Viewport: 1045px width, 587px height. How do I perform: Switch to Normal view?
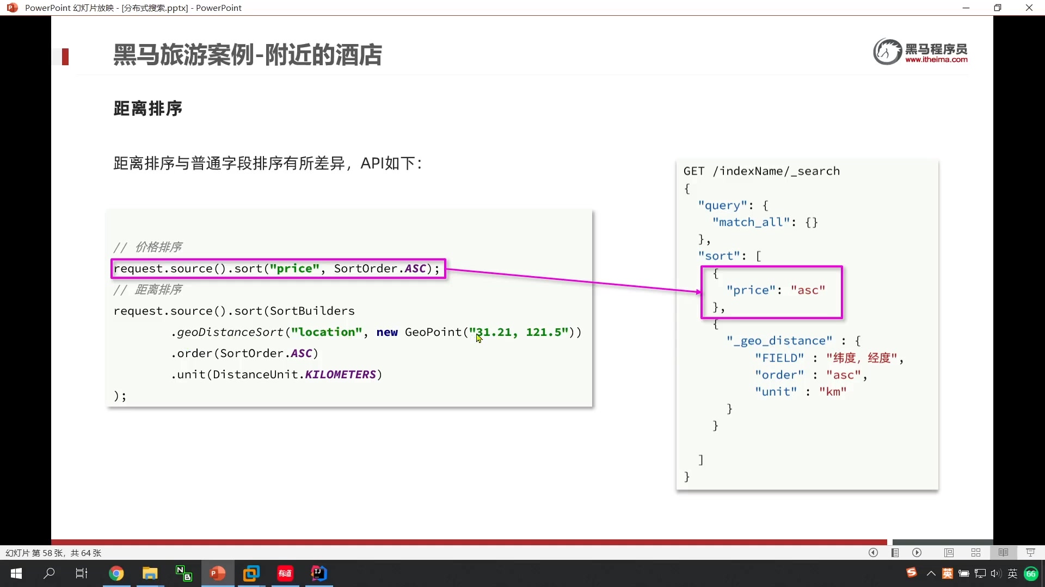tap(949, 553)
